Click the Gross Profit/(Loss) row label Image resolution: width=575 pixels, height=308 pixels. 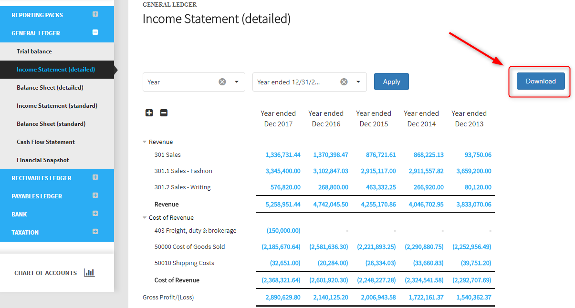pos(168,298)
